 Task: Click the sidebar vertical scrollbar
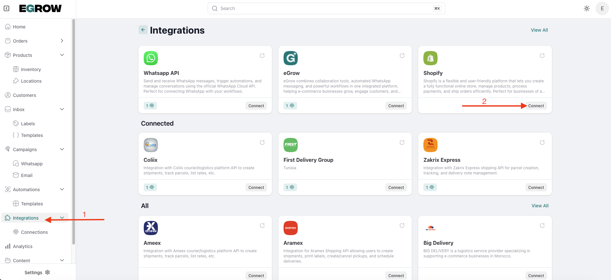(x=74, y=129)
